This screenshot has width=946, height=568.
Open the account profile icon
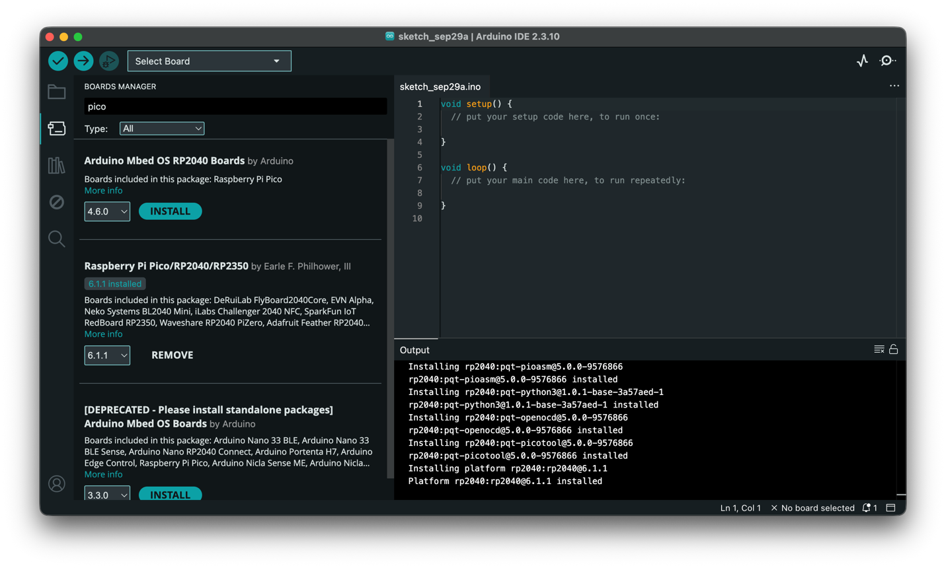tap(57, 483)
